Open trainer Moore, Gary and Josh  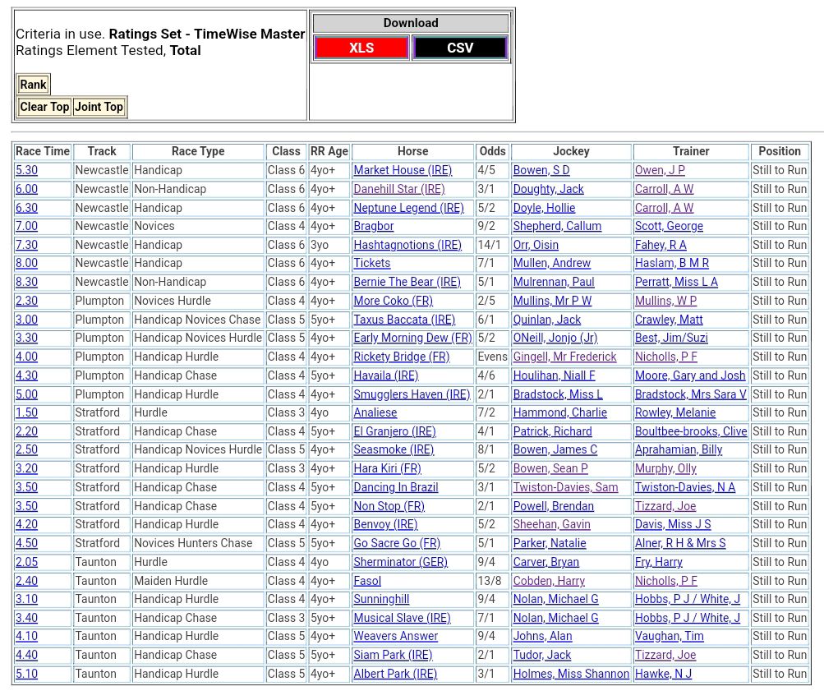[x=690, y=375]
